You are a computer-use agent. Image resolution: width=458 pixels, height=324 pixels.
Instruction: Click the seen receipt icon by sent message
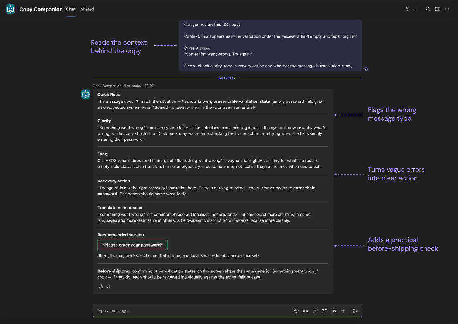(x=366, y=69)
